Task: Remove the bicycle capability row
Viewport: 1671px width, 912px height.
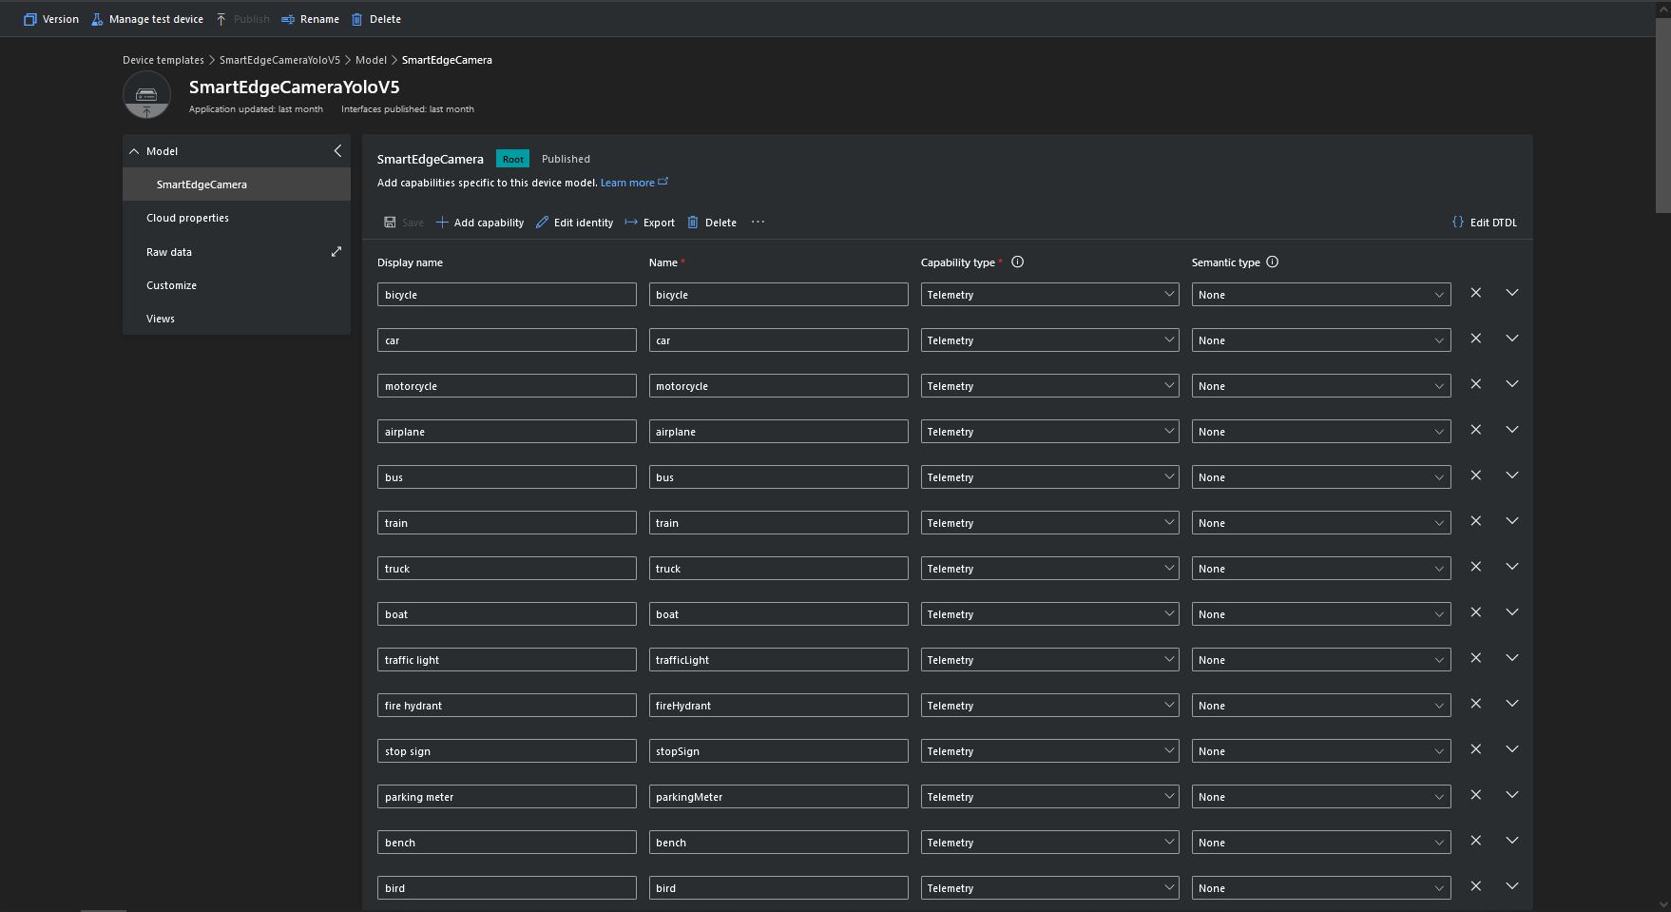Action: (1475, 293)
